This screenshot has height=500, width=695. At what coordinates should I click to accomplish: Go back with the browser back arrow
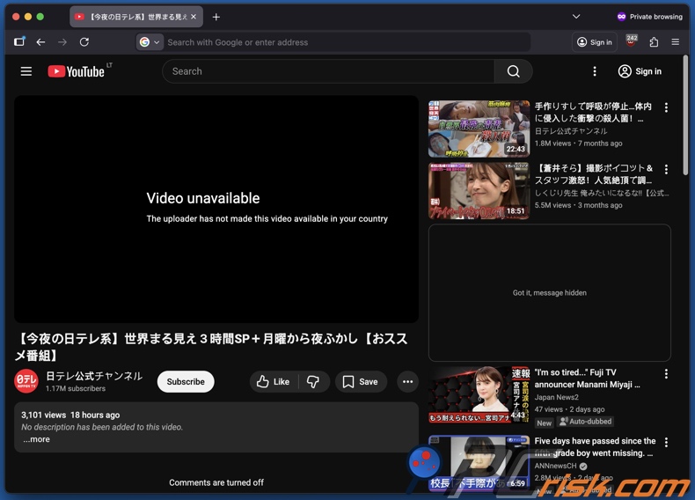click(40, 42)
